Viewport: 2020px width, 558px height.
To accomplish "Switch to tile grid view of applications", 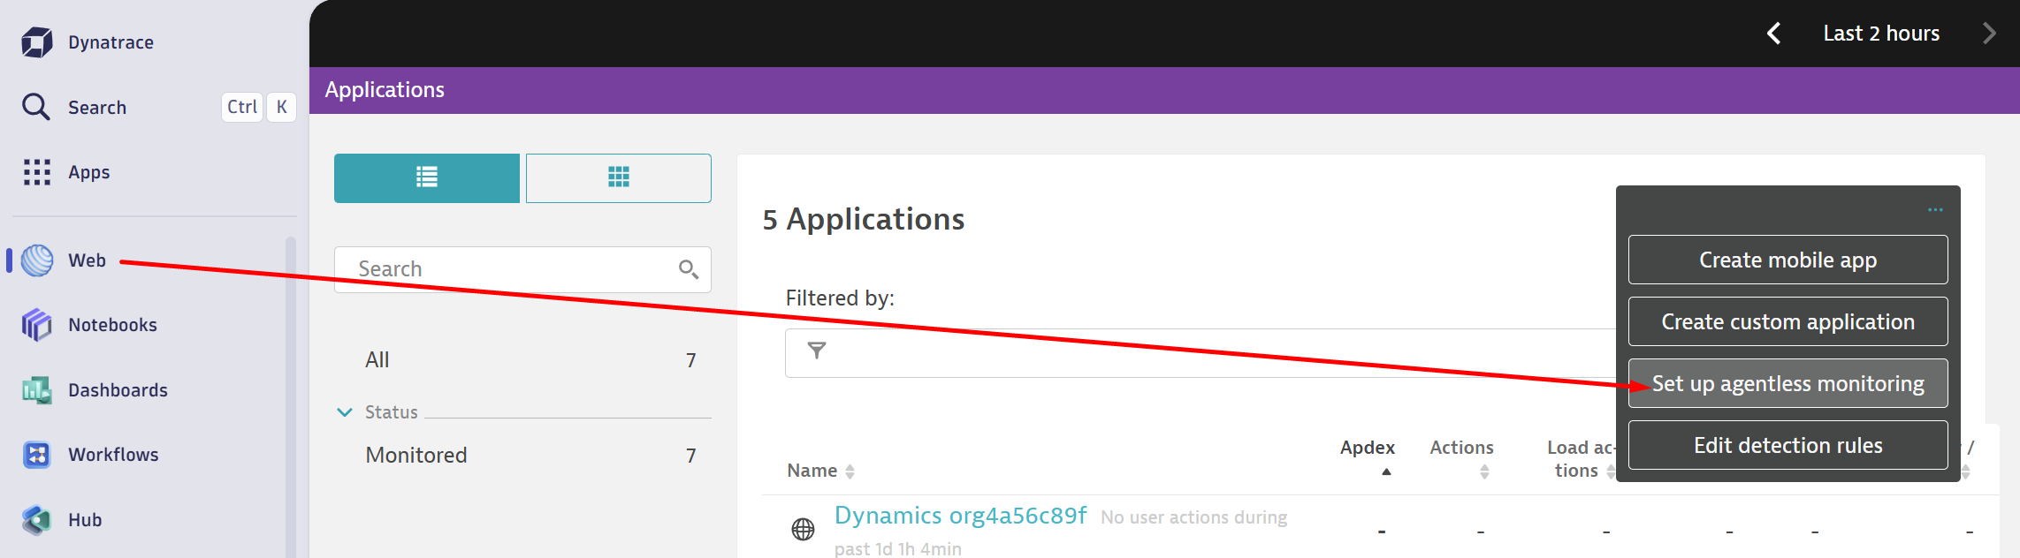I will click(619, 178).
